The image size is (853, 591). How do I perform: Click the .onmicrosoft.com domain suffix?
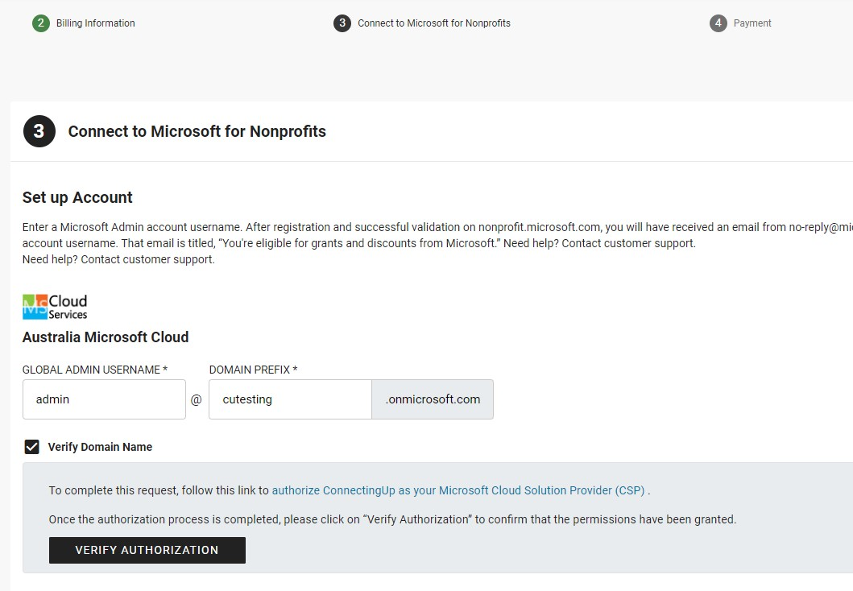point(433,399)
